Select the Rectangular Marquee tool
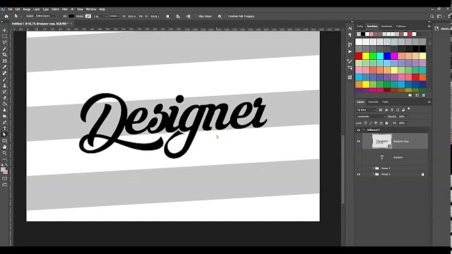 tap(5, 36)
